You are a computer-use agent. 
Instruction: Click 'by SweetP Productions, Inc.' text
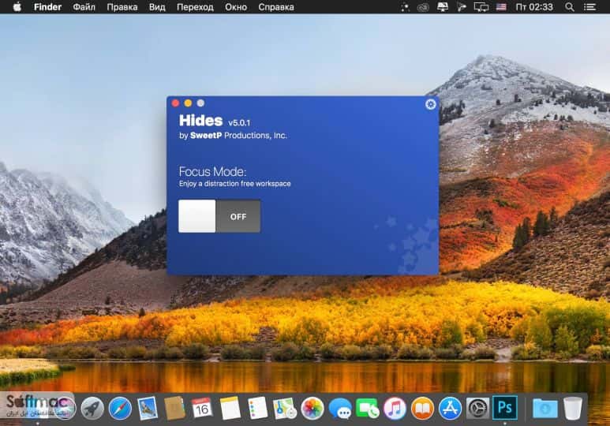click(233, 136)
